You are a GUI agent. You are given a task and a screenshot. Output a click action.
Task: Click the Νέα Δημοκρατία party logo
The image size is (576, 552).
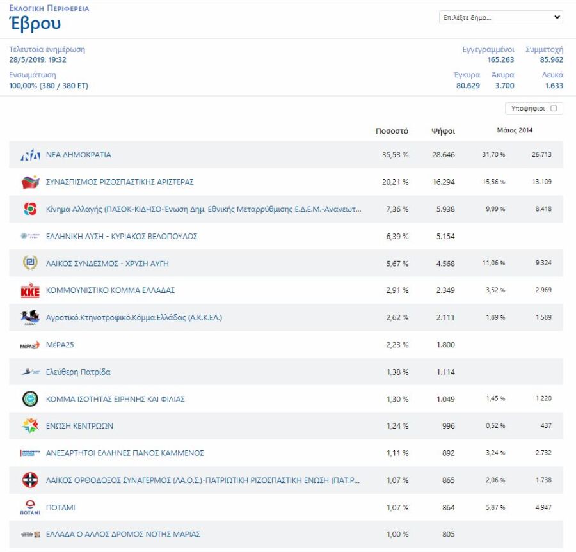pyautogui.click(x=30, y=155)
